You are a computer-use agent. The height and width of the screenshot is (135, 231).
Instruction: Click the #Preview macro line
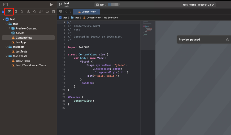(75, 97)
